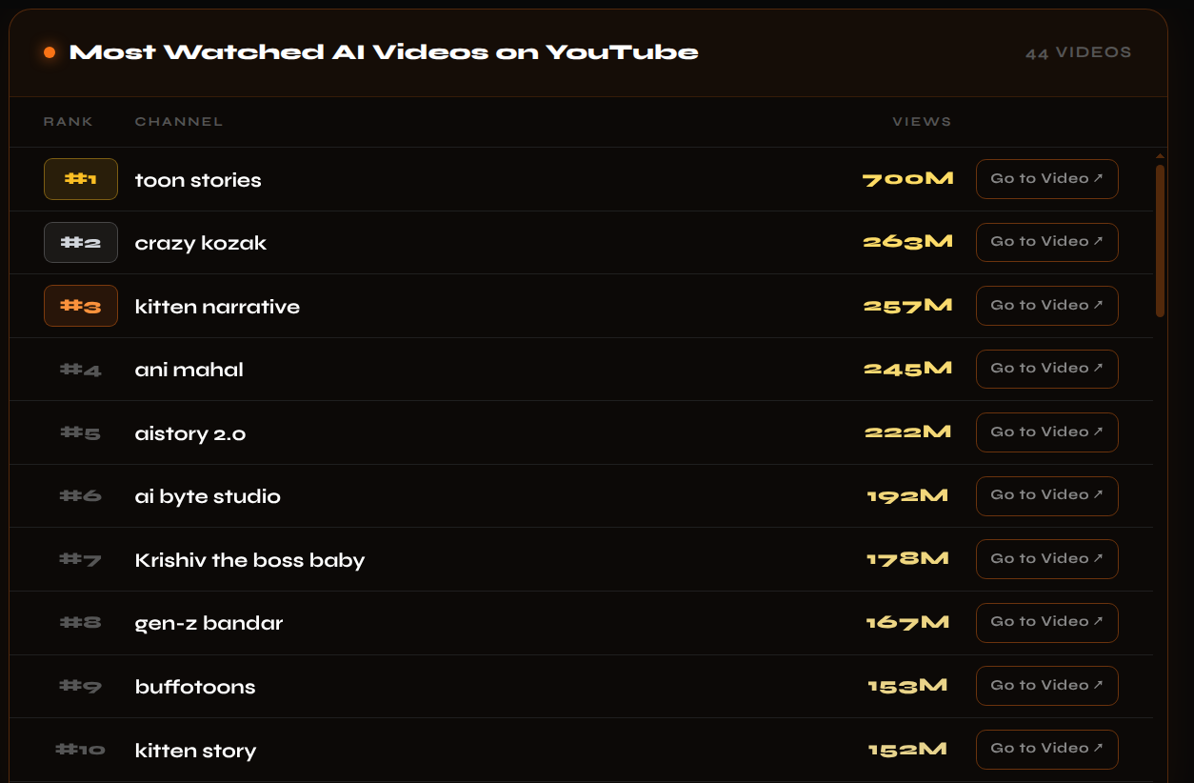Select the CHANNEL column header
This screenshot has width=1194, height=783.
coord(179,122)
